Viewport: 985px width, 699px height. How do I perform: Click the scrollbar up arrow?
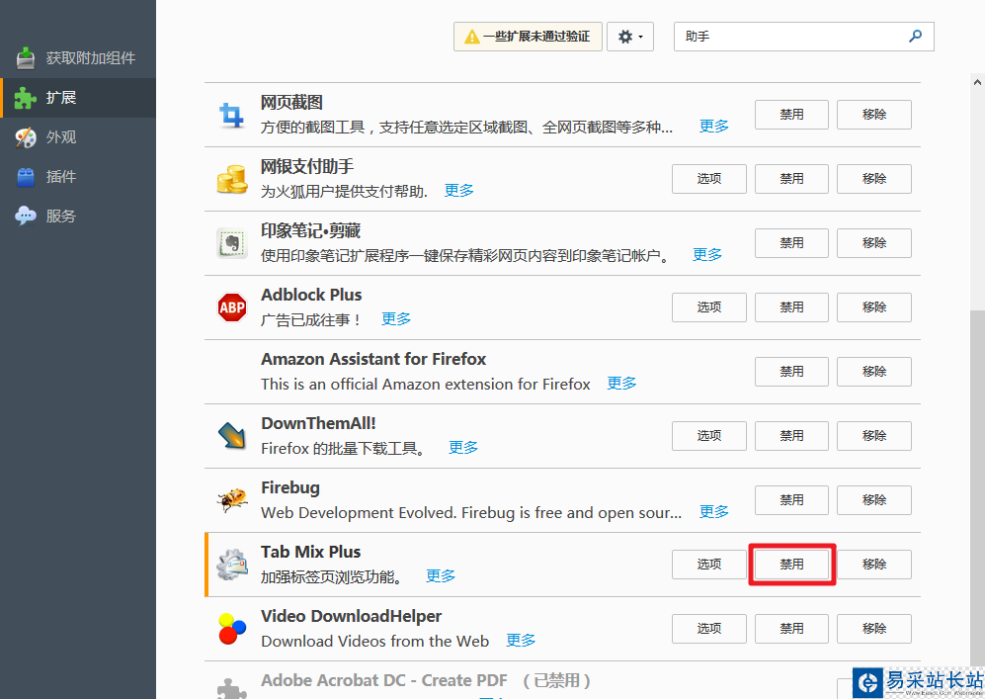click(x=977, y=82)
